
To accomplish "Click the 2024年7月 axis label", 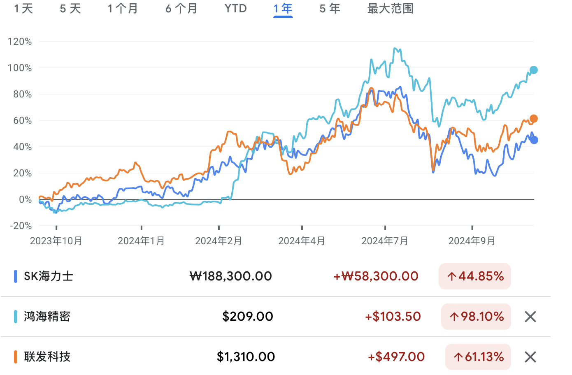I will tap(385, 241).
